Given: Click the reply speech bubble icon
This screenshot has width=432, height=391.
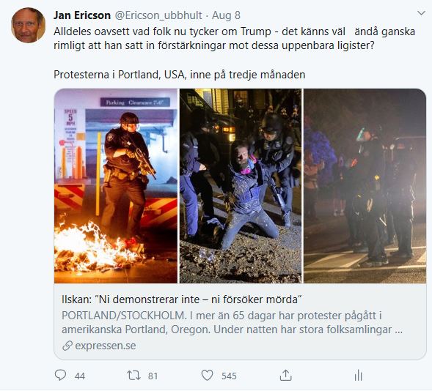Looking at the screenshot, I should 60,375.
